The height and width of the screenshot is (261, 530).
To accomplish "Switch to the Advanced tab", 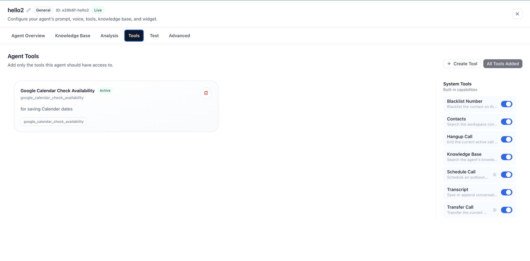I will pos(180,36).
